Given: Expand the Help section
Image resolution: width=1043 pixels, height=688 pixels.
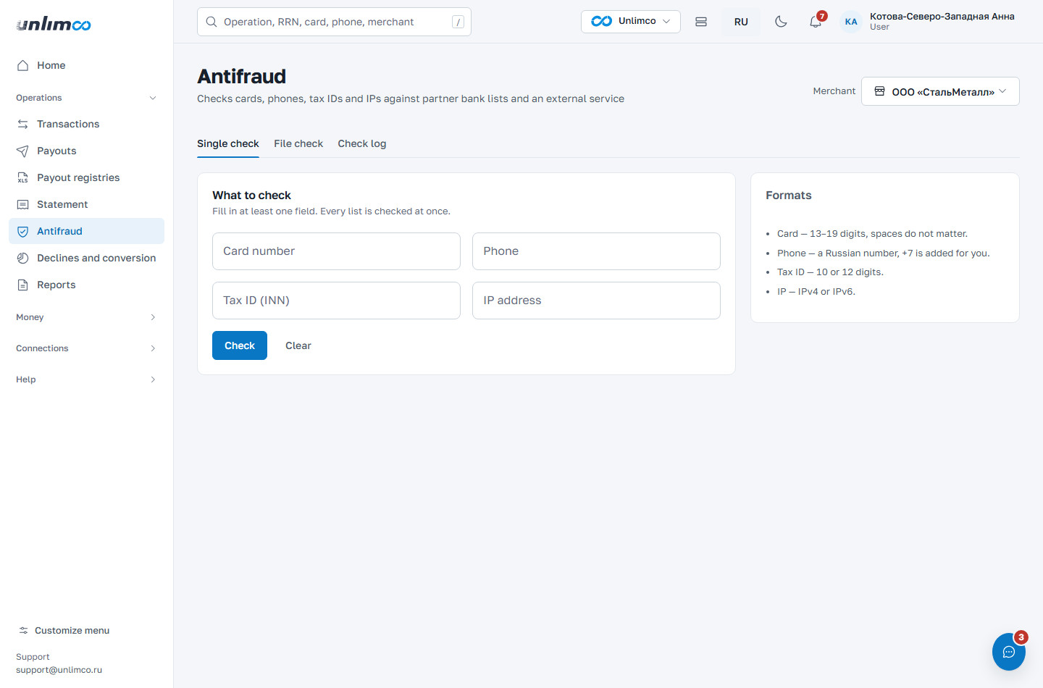Looking at the screenshot, I should (x=86, y=379).
